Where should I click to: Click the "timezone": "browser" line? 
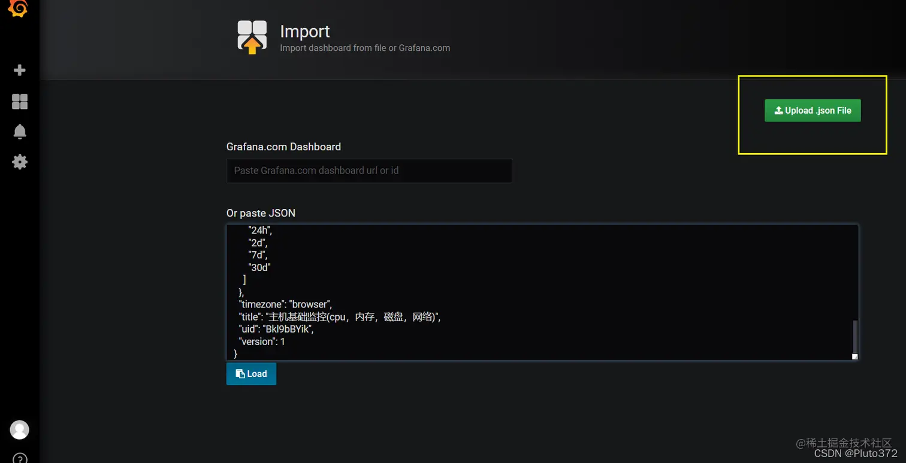[x=285, y=304]
